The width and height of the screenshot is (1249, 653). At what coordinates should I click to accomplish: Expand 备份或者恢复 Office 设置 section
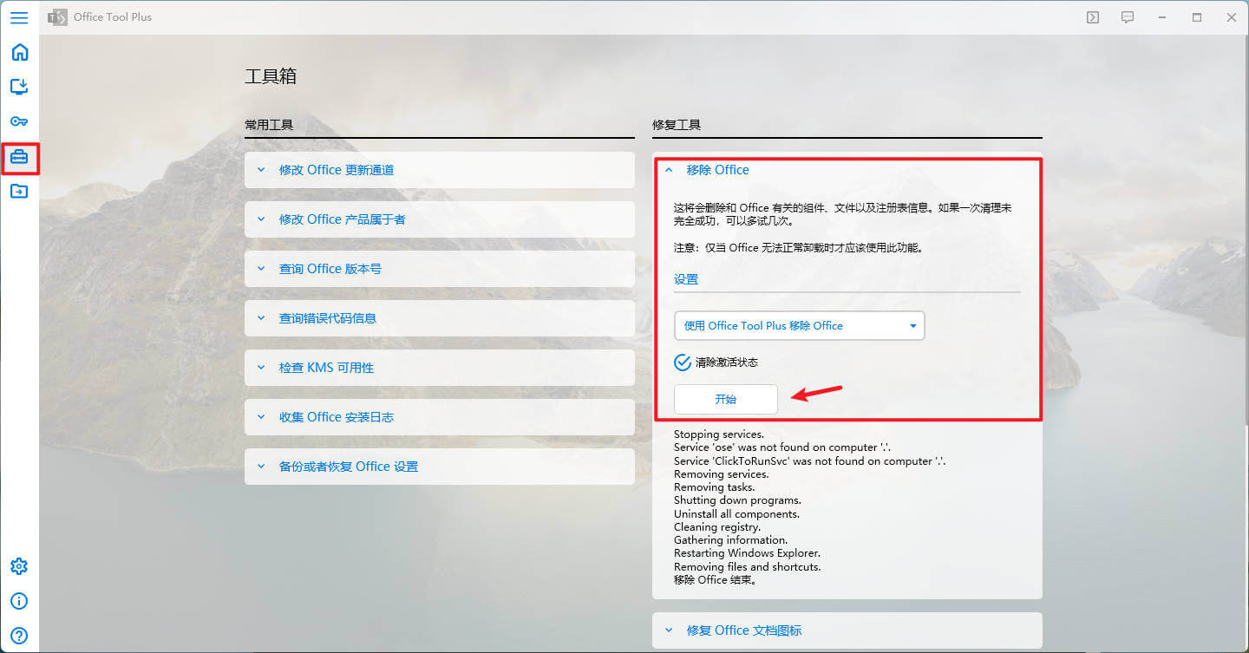(x=440, y=467)
